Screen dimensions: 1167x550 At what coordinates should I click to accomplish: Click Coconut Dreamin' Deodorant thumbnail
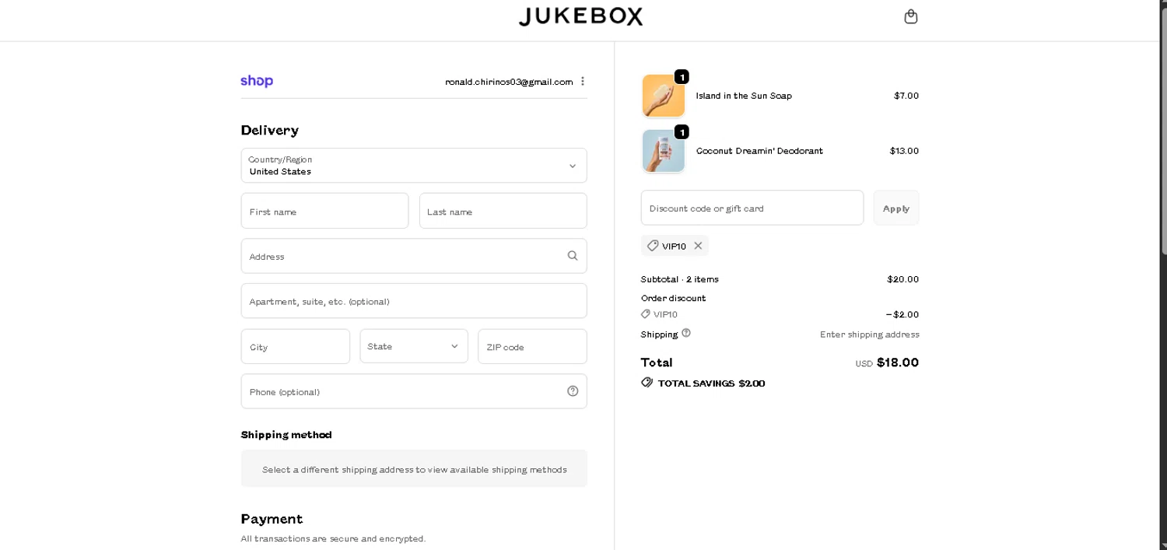point(664,151)
